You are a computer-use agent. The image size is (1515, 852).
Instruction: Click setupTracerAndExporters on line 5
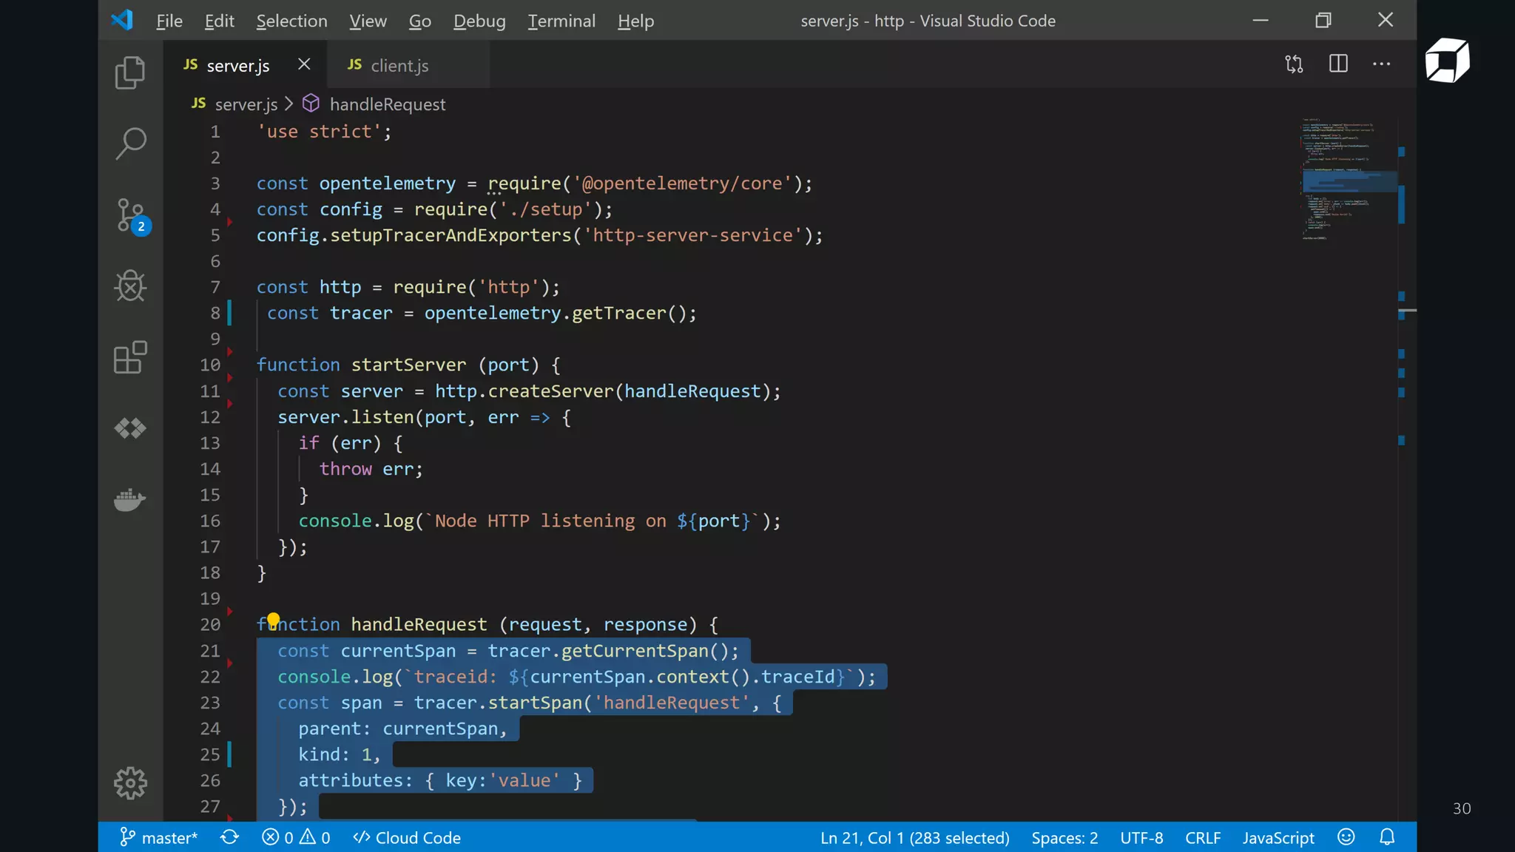(x=451, y=234)
